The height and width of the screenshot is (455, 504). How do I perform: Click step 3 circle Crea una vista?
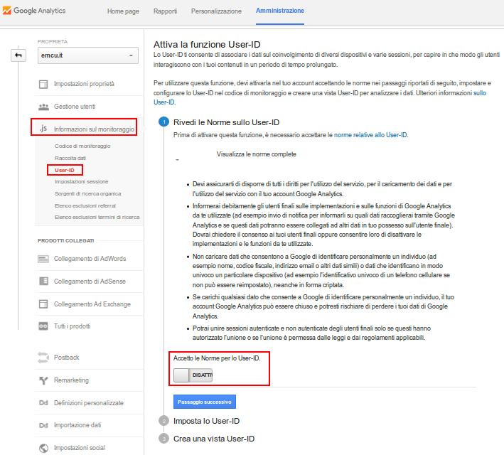(164, 439)
